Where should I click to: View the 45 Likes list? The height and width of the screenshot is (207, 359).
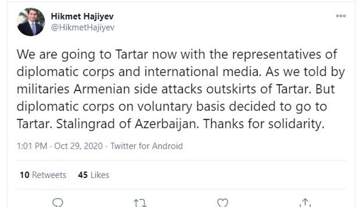click(93, 175)
